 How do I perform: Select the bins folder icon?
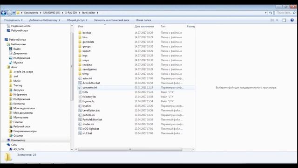tap(80, 37)
